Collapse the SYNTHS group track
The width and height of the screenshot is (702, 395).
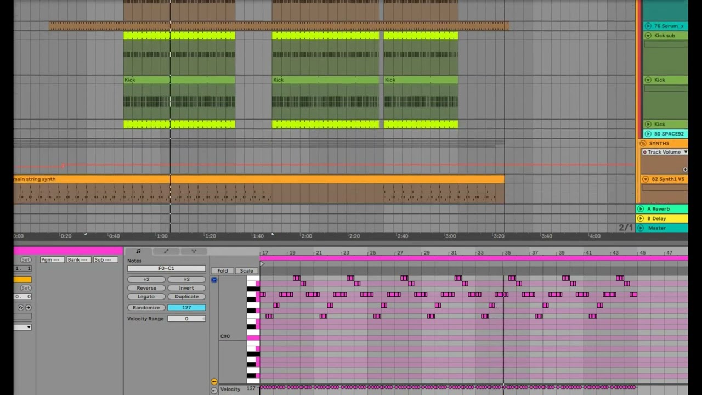pyautogui.click(x=644, y=143)
